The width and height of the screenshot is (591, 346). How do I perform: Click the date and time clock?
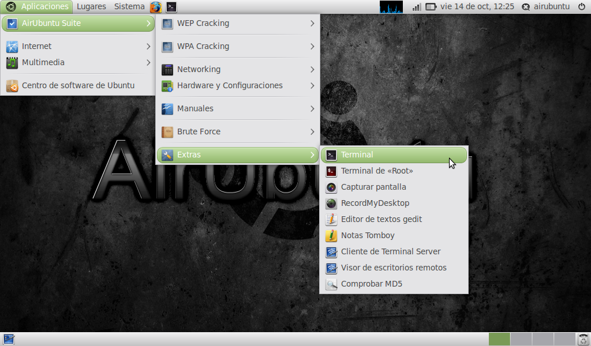point(477,7)
